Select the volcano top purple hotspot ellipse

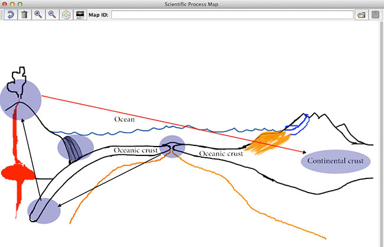click(21, 99)
